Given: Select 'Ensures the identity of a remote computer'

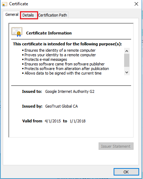Looking at the screenshot, I should tap(60, 50).
